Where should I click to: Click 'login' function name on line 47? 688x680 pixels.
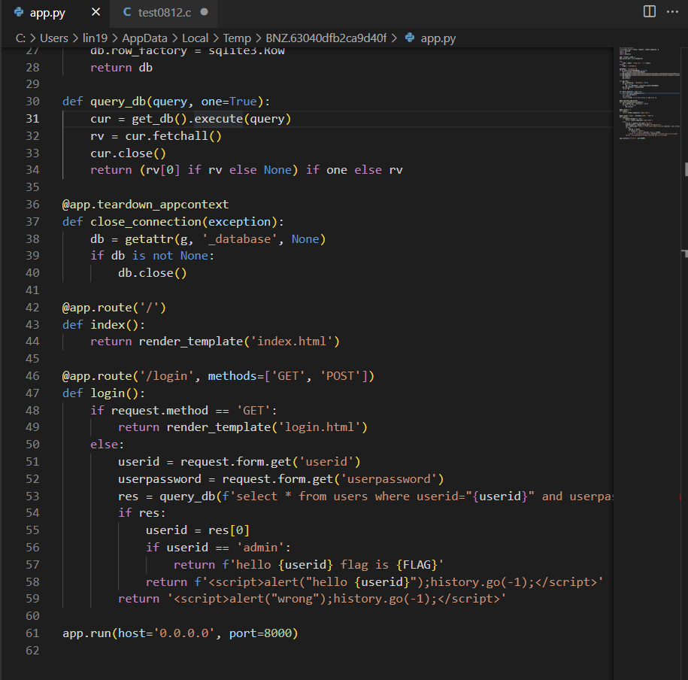coord(108,393)
